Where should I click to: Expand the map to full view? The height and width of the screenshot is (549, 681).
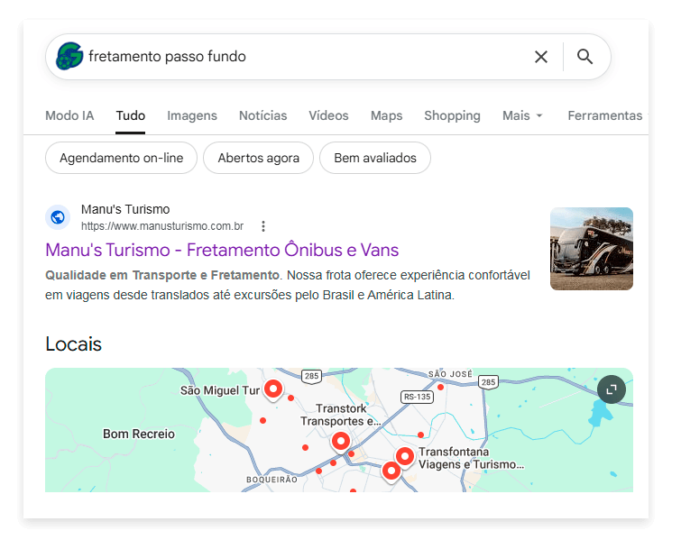pos(611,389)
